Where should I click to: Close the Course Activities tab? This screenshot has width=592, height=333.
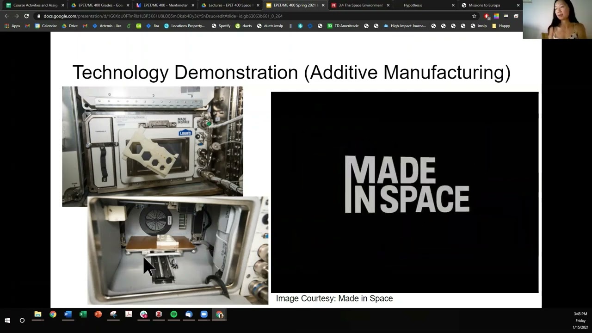point(63,5)
